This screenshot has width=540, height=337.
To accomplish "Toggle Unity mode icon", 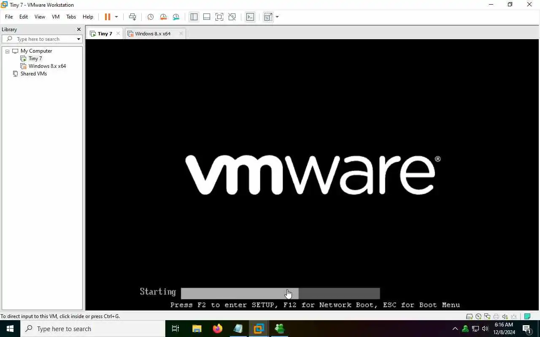I will (232, 17).
